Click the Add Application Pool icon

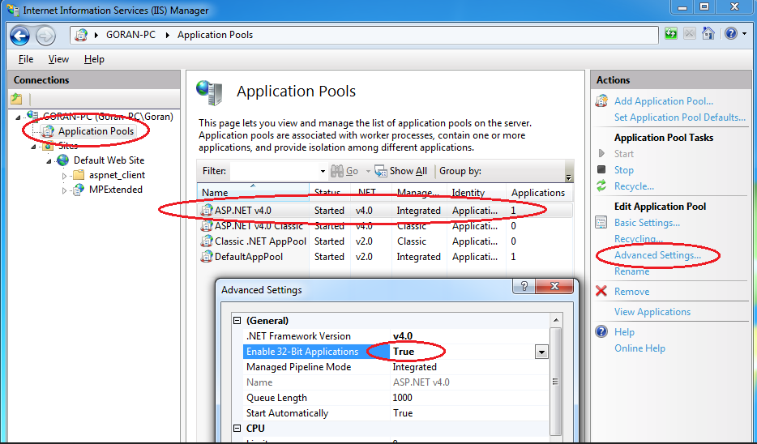pyautogui.click(x=601, y=101)
